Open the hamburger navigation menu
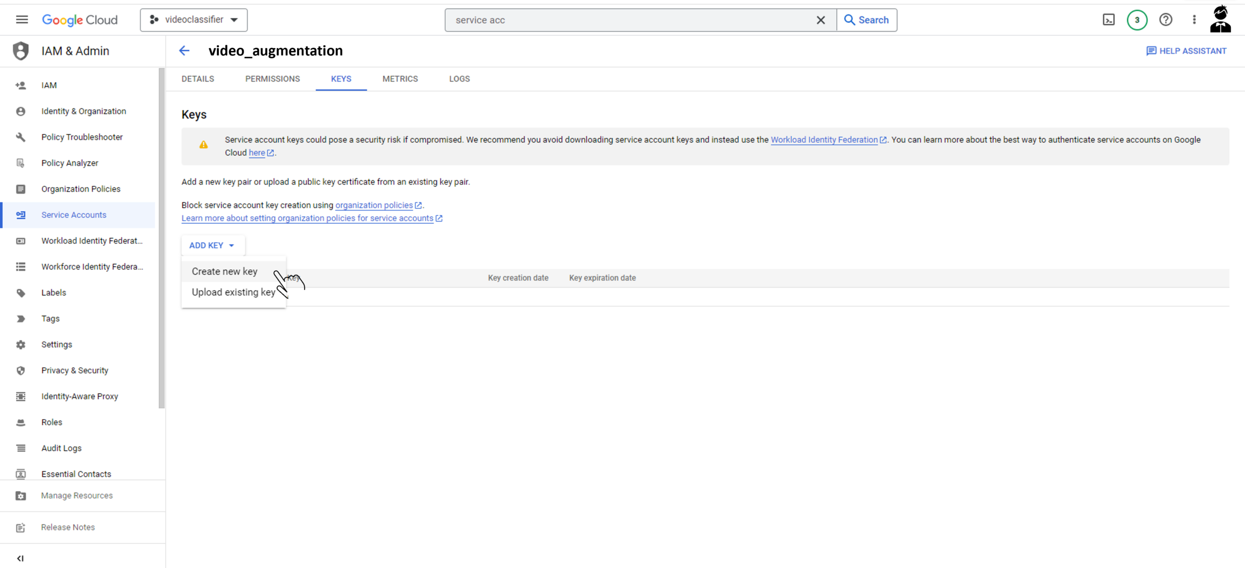The width and height of the screenshot is (1245, 568). [22, 19]
